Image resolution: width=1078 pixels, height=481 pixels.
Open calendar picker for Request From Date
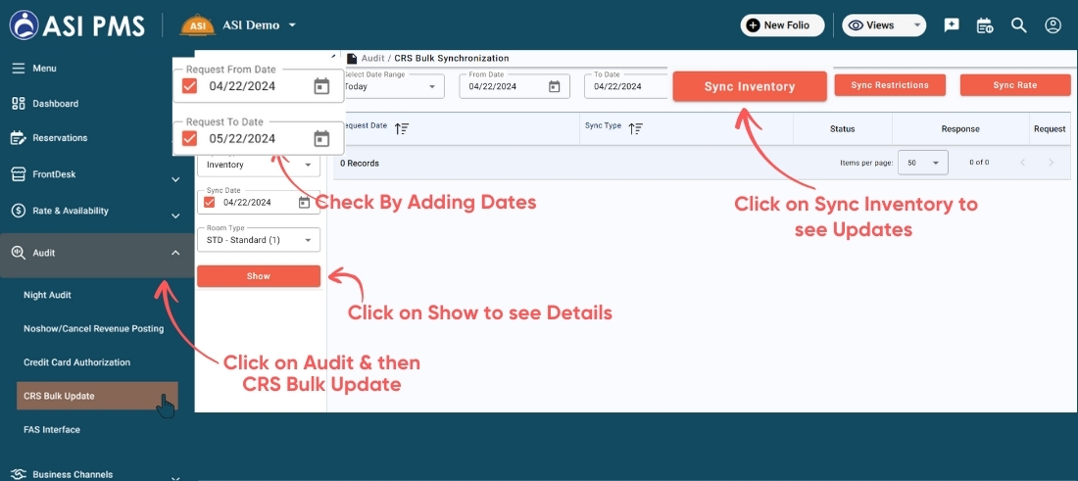click(x=321, y=86)
